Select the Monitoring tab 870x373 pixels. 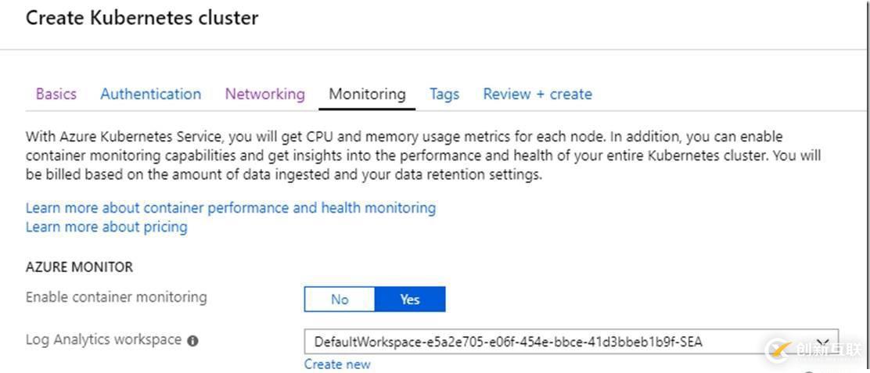point(367,94)
